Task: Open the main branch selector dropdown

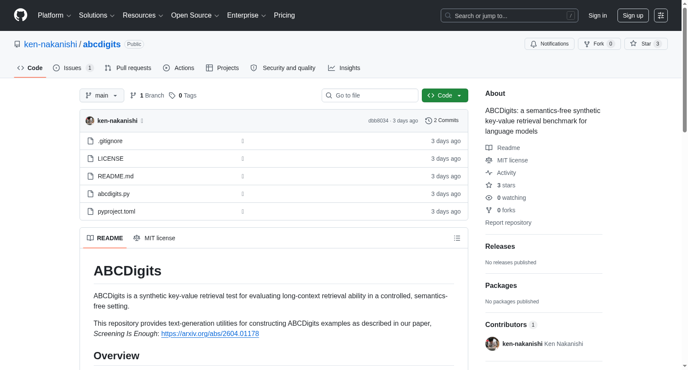Action: [102, 95]
